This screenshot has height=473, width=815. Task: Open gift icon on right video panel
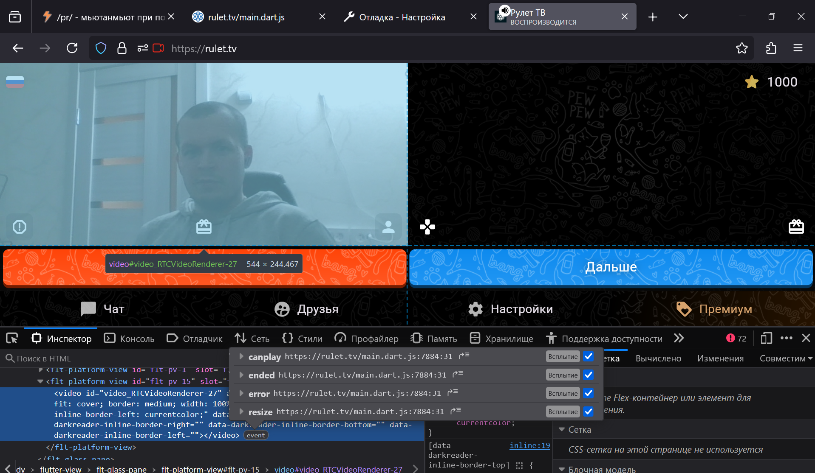(796, 227)
